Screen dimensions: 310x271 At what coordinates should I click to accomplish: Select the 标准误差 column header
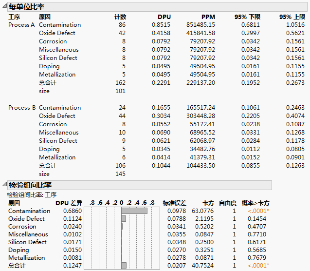pos(174,203)
